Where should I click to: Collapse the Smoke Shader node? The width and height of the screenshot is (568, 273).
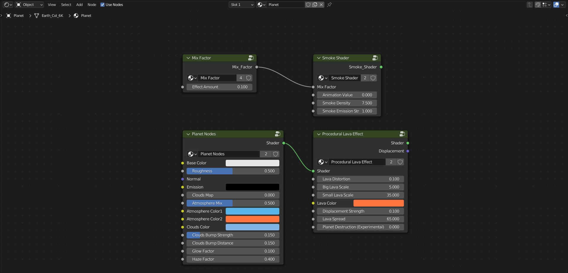(319, 58)
